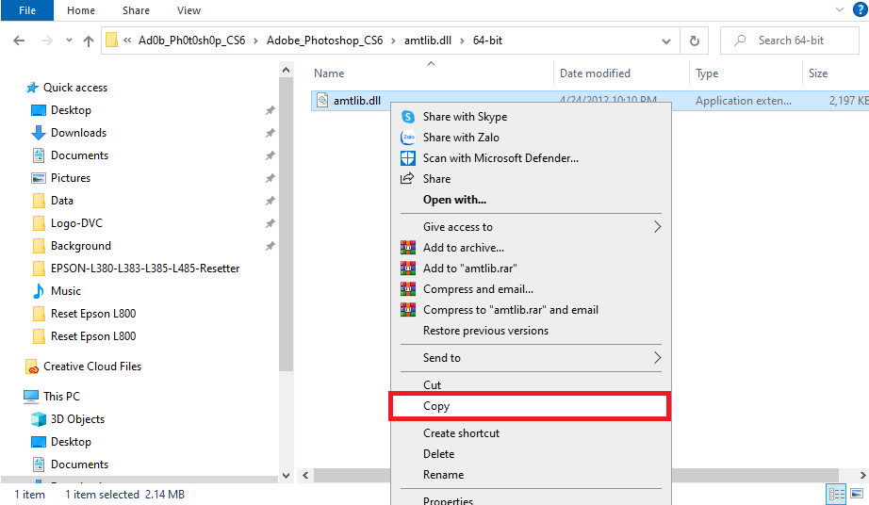Click the Creative Cloud Files icon
Image resolution: width=869 pixels, height=505 pixels.
[x=32, y=367]
